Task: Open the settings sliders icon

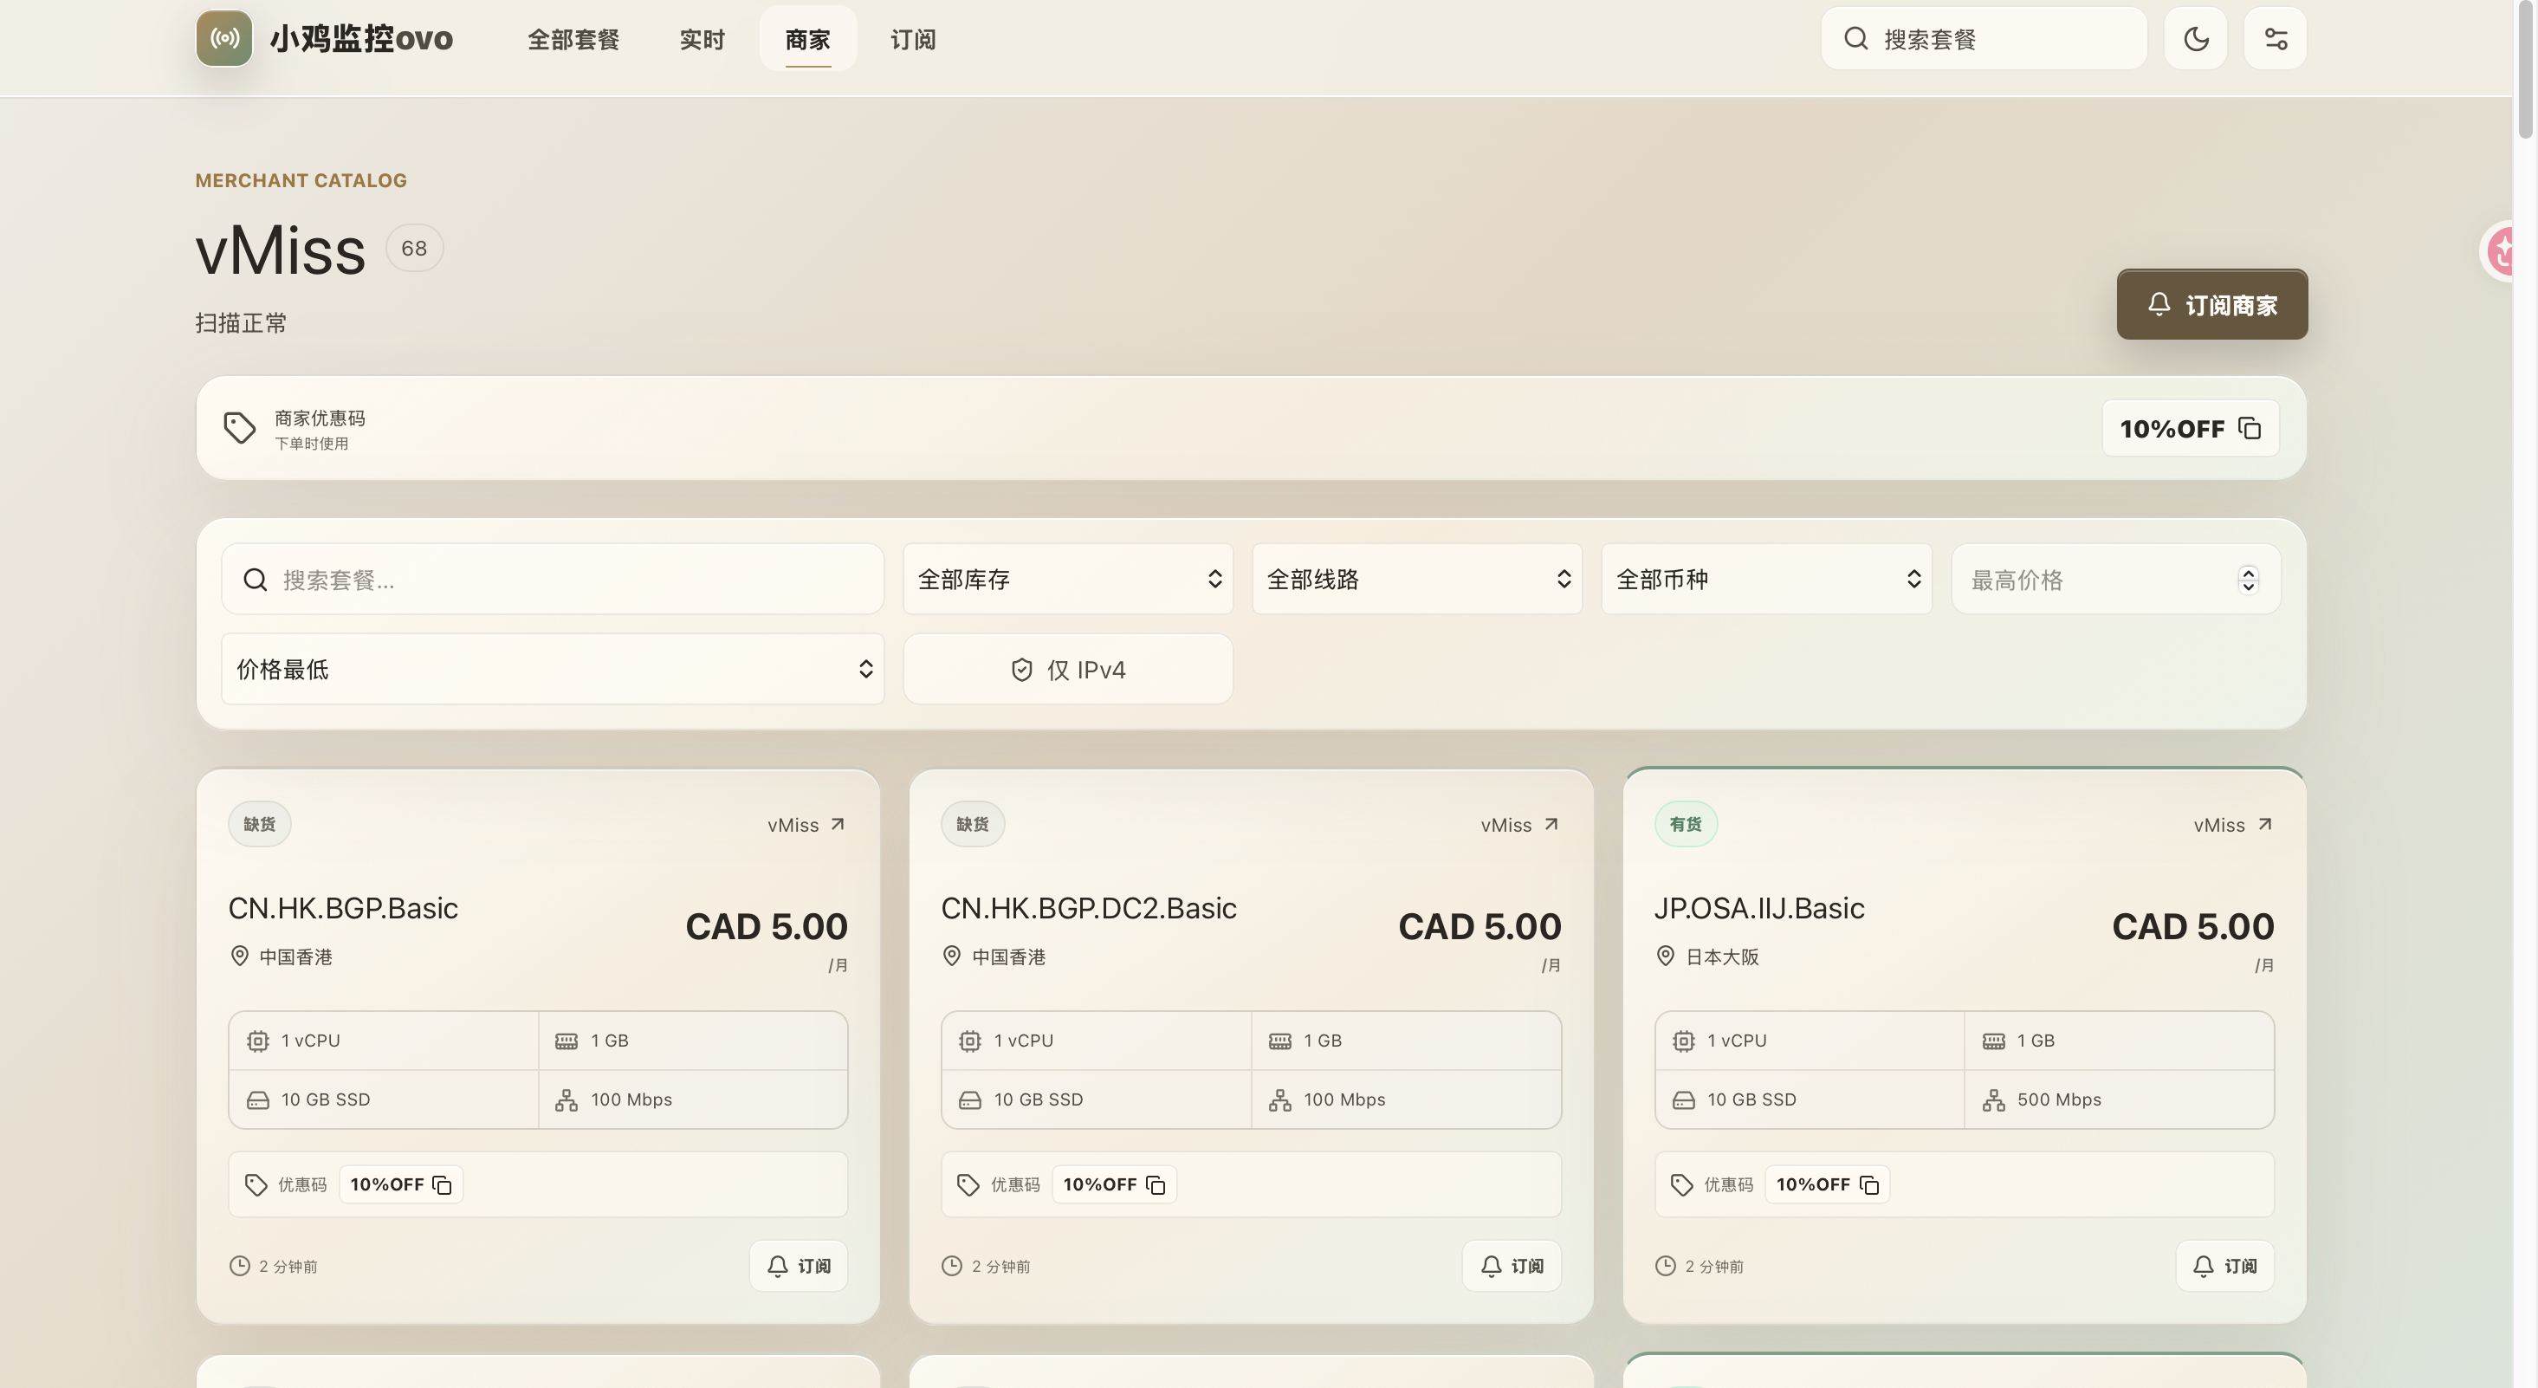Action: point(2275,38)
